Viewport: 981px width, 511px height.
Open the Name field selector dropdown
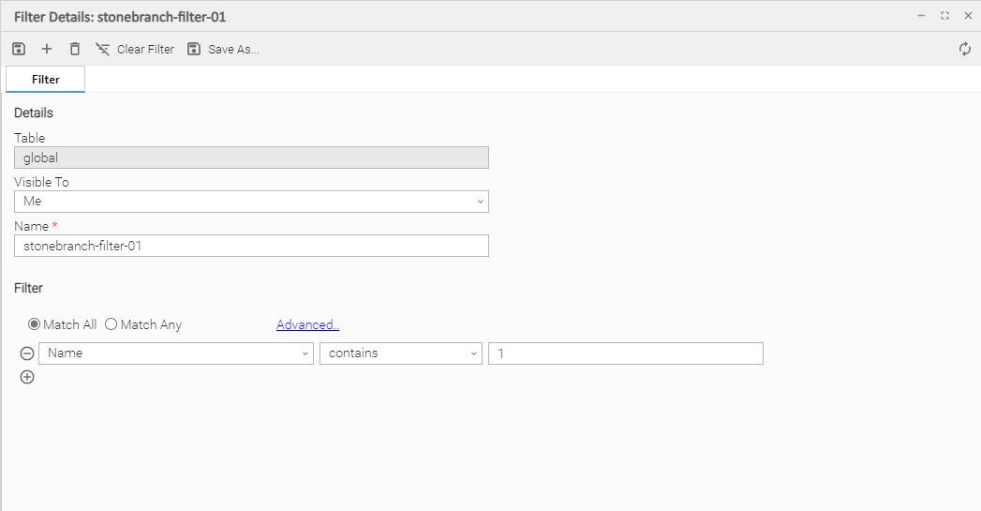coord(176,353)
